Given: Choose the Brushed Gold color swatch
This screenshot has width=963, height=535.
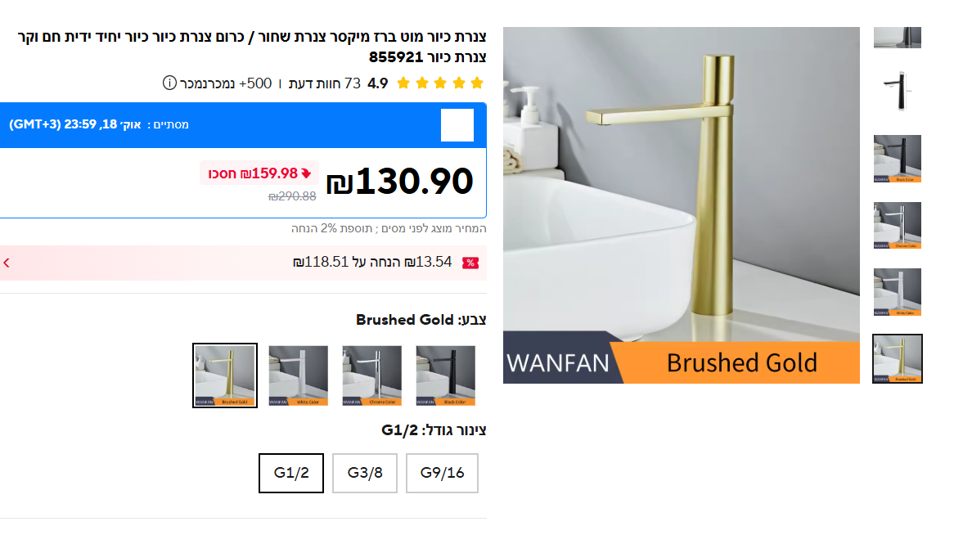Looking at the screenshot, I should tap(225, 375).
